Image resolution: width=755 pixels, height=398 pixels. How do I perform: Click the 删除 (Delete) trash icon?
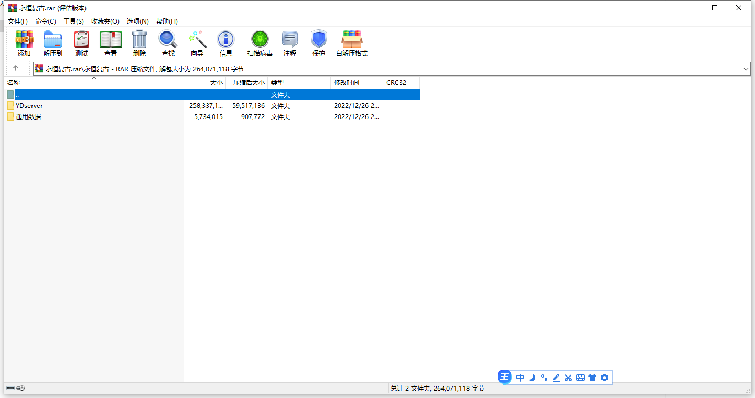139,40
